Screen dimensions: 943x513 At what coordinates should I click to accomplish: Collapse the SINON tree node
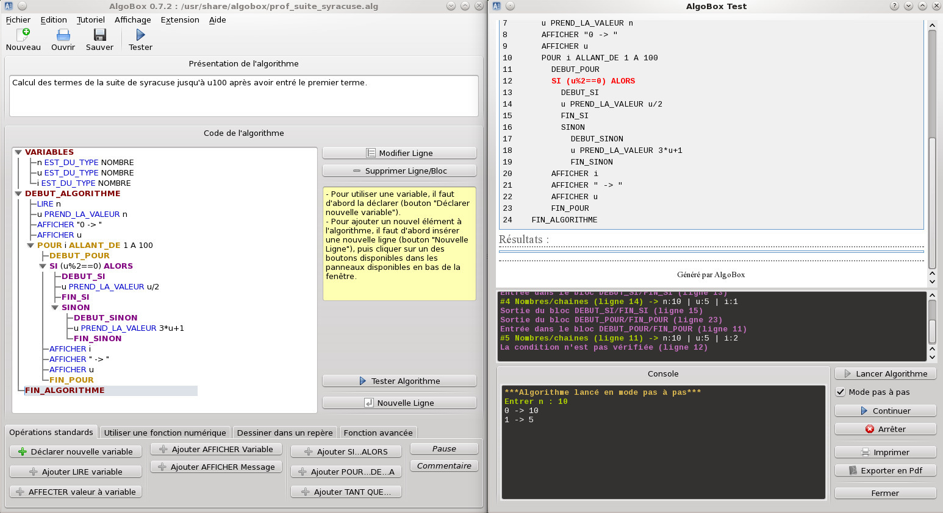(x=55, y=308)
